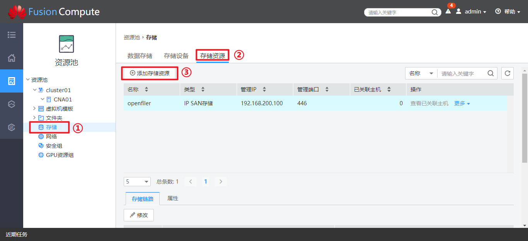Click the main vertical scrollbar
This screenshot has width=528, height=241.
tap(525, 118)
